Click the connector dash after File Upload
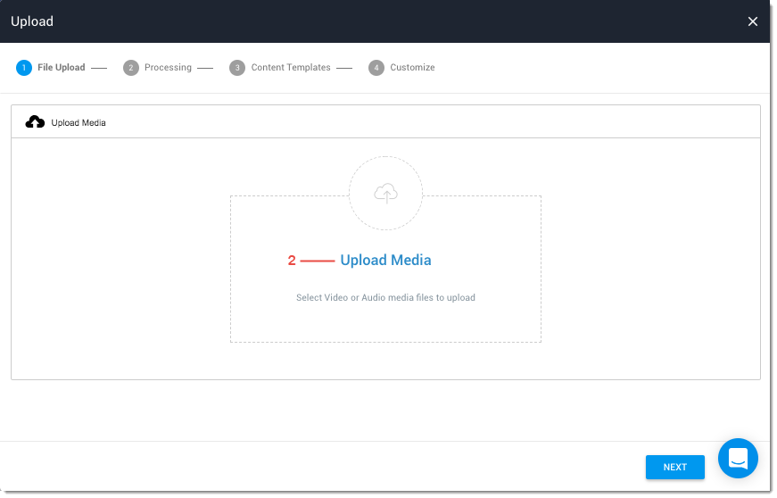The image size is (777, 498). click(99, 68)
